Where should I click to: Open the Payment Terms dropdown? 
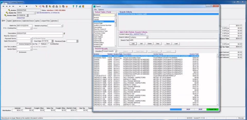pyautogui.click(x=31, y=38)
